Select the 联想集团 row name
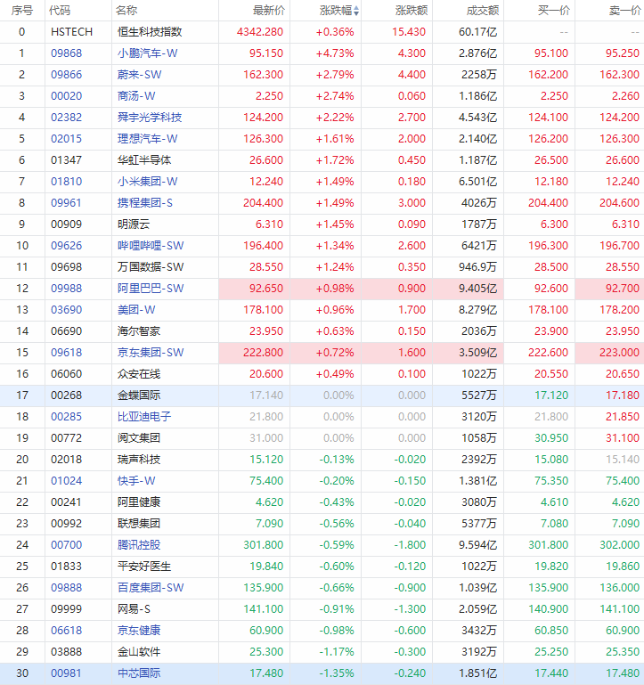 point(139,524)
